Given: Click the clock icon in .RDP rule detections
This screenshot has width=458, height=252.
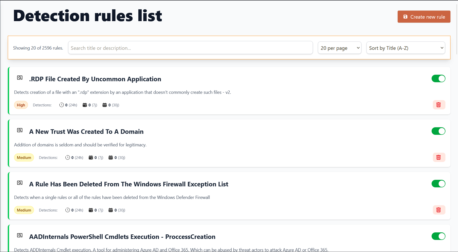Looking at the screenshot, I should pyautogui.click(x=61, y=105).
